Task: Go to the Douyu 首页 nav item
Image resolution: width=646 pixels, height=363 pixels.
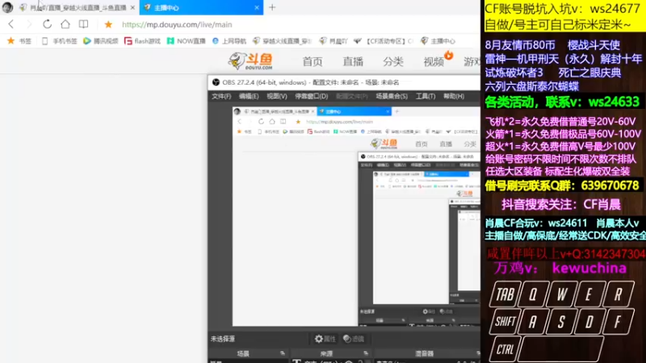Action: (313, 62)
